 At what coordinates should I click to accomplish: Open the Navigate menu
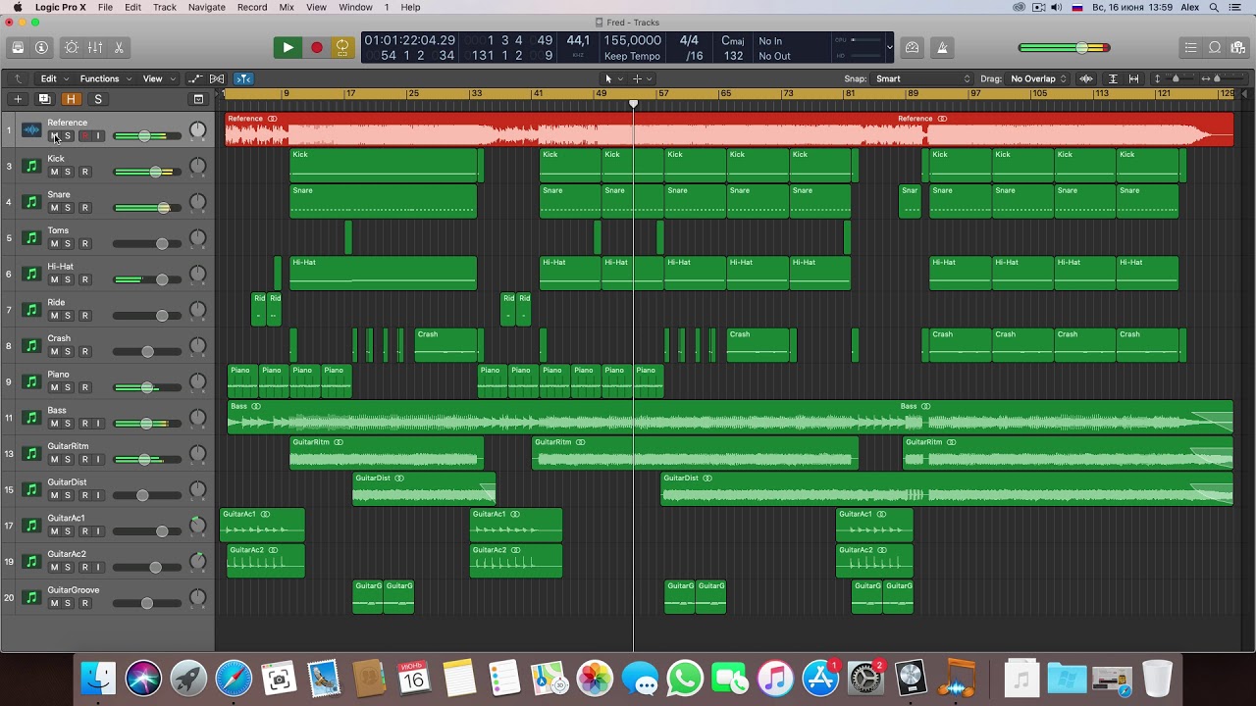pyautogui.click(x=206, y=7)
